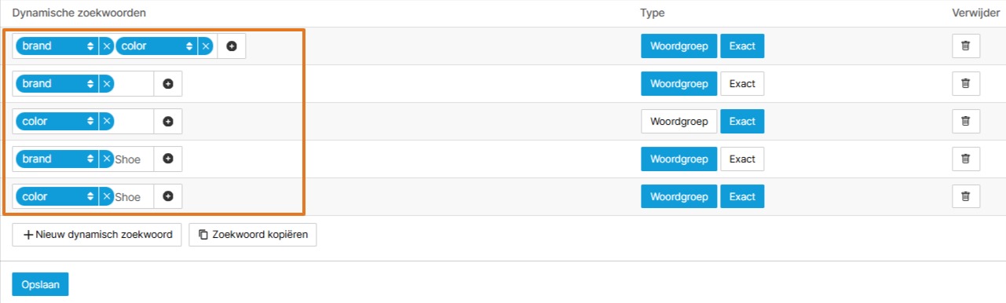Open brand dropdown in the second row
The height and width of the screenshot is (303, 1006).
click(x=57, y=84)
